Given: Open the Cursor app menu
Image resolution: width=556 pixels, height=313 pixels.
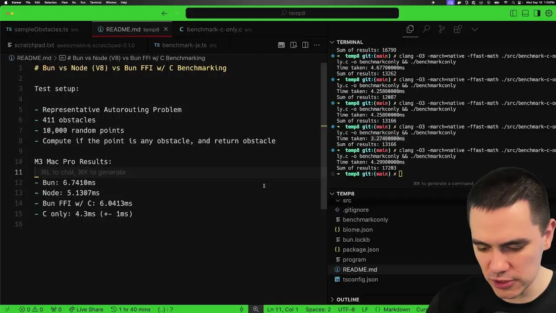Looking at the screenshot, I should 17,2.
